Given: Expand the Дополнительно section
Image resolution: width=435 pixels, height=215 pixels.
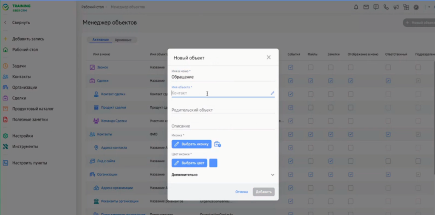Looking at the screenshot, I should (223, 175).
